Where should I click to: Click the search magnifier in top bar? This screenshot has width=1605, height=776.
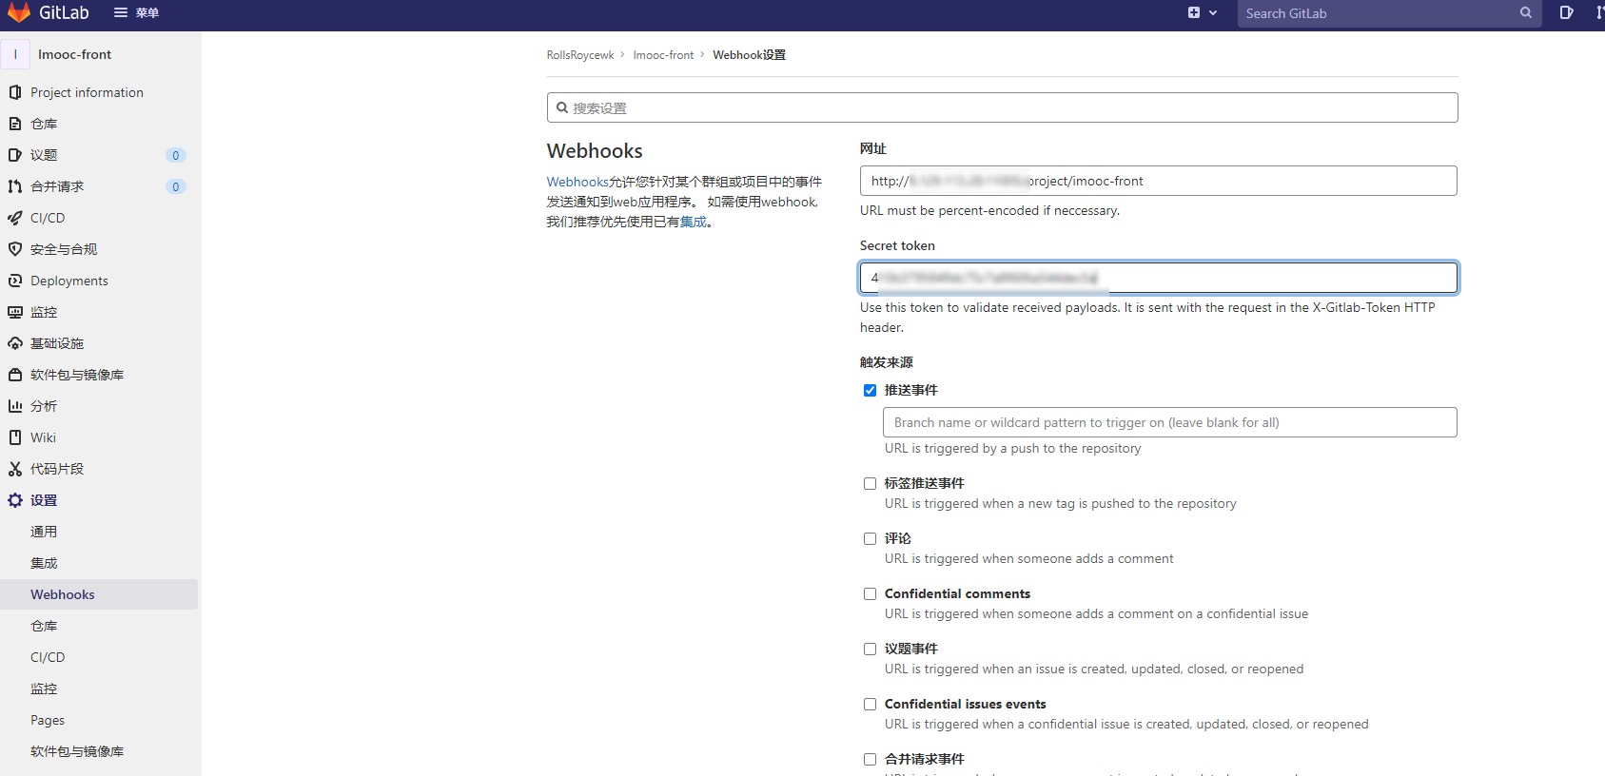click(x=1526, y=12)
